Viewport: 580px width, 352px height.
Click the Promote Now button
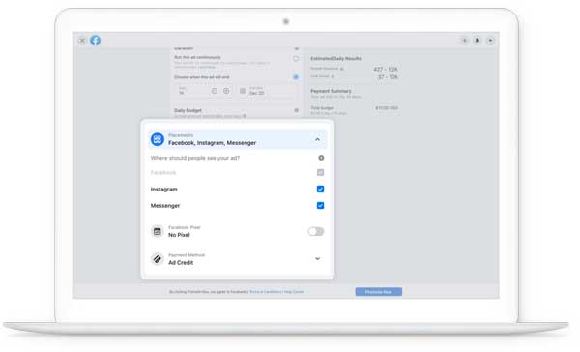(x=379, y=292)
